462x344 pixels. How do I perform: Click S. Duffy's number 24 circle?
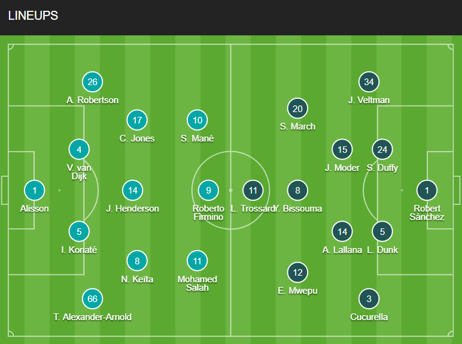[382, 150]
